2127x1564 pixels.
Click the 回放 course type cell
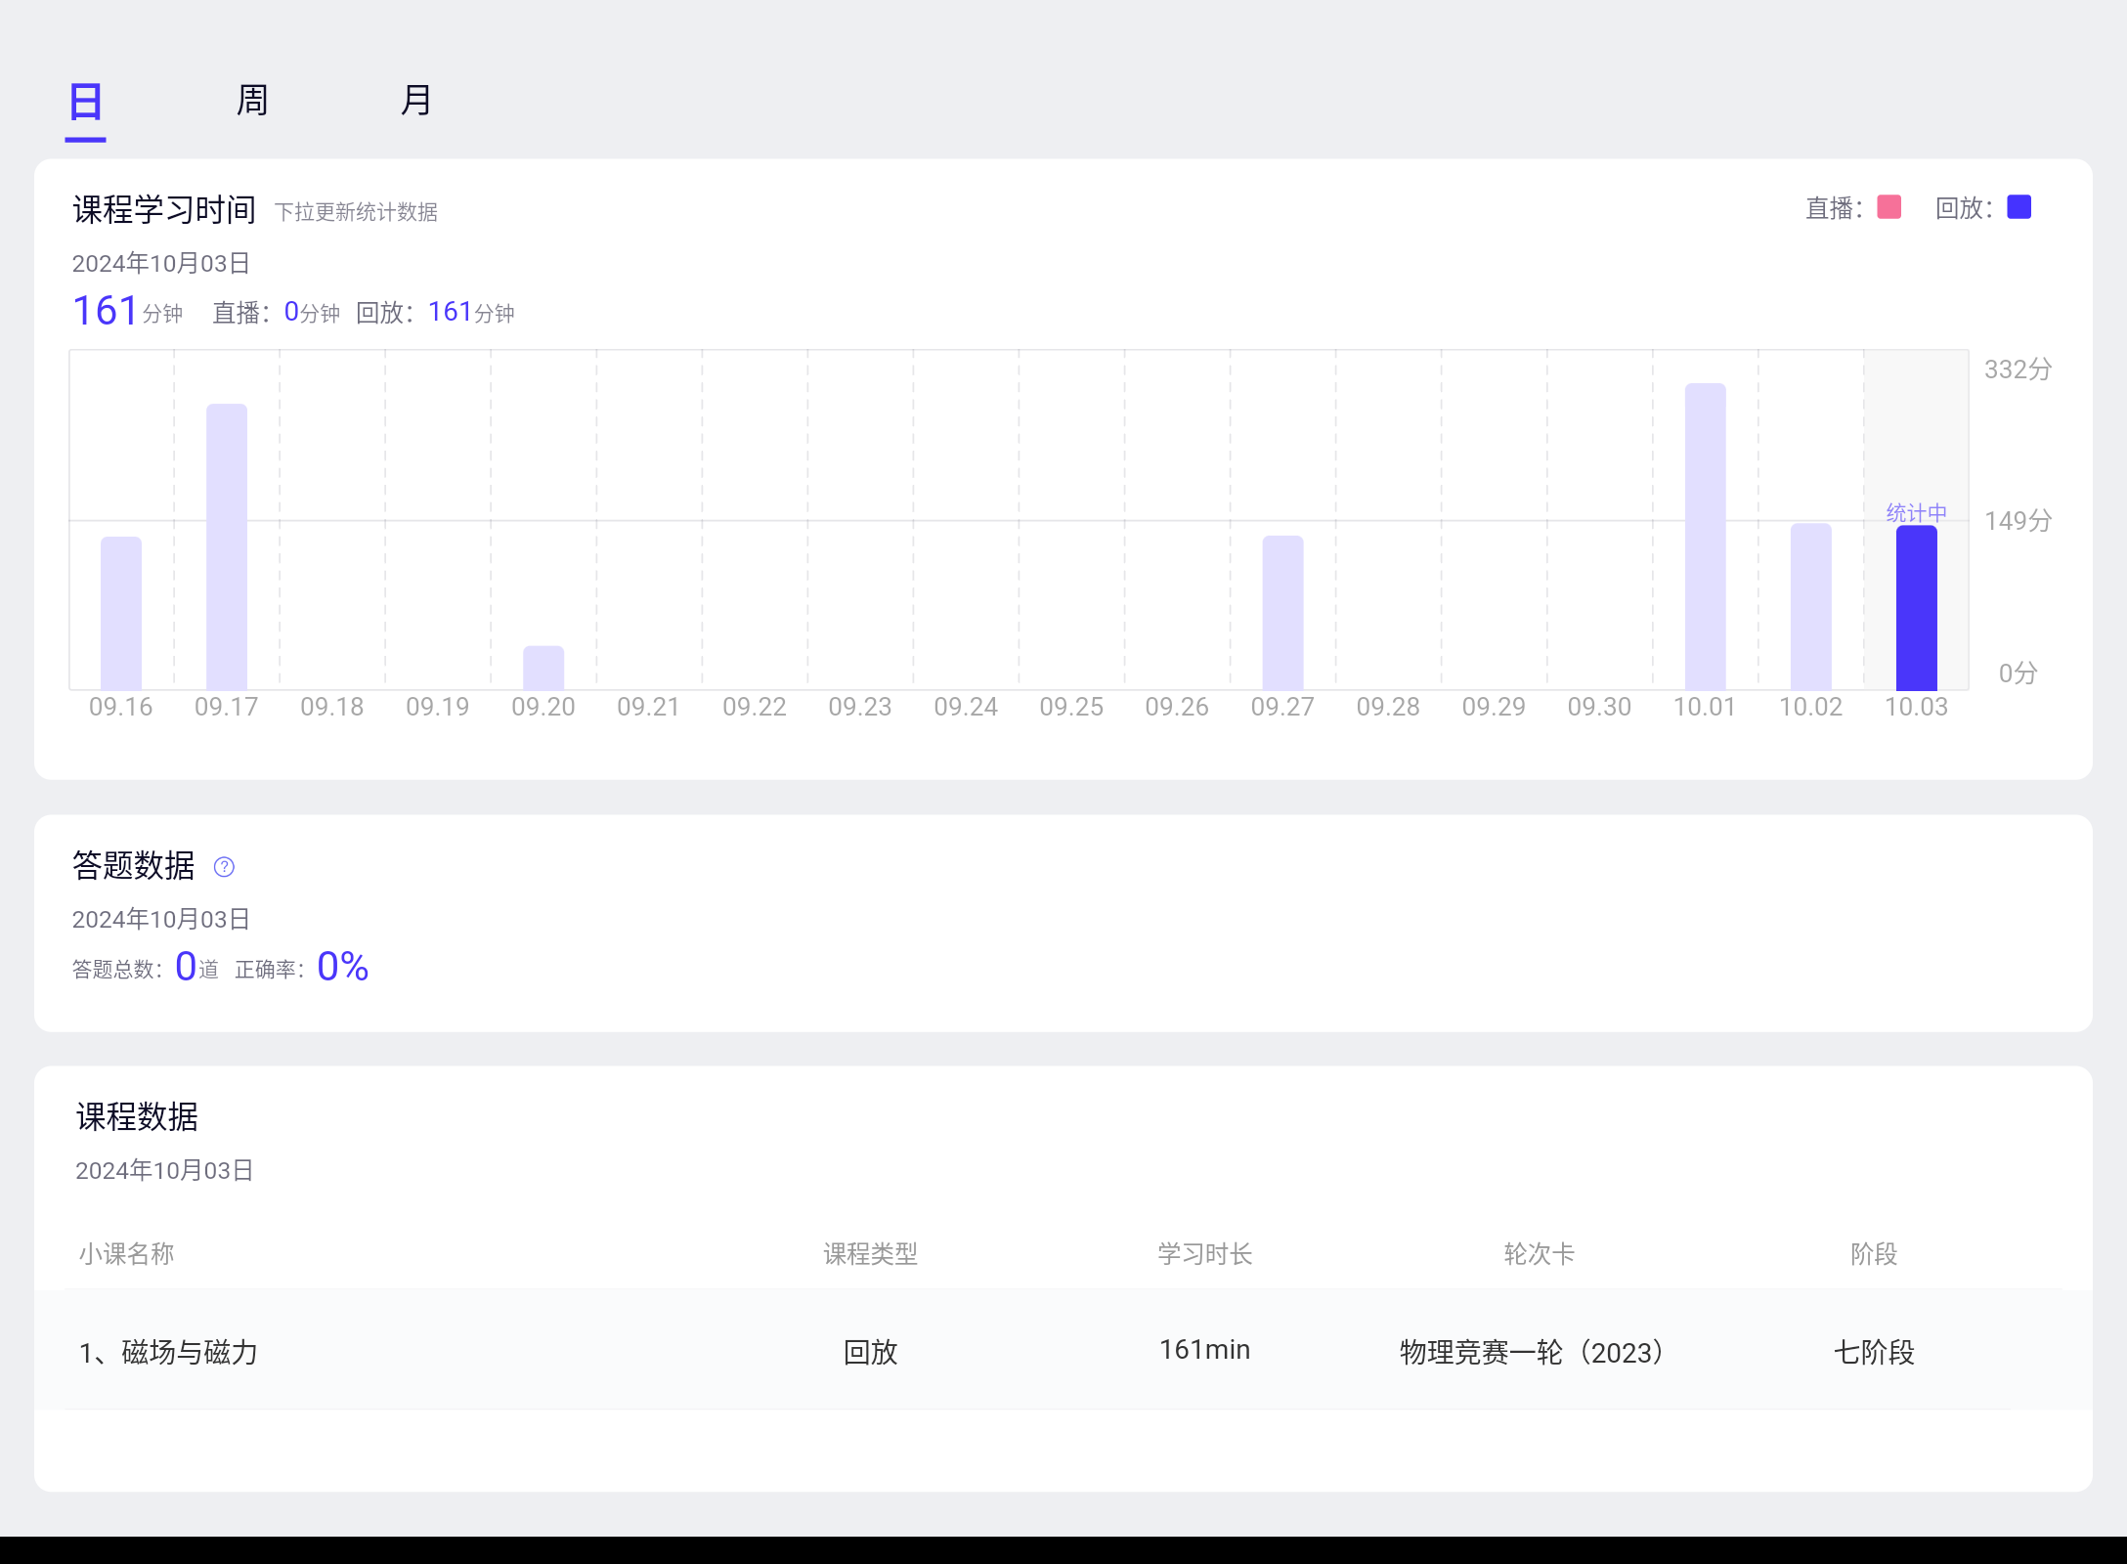click(x=871, y=1352)
